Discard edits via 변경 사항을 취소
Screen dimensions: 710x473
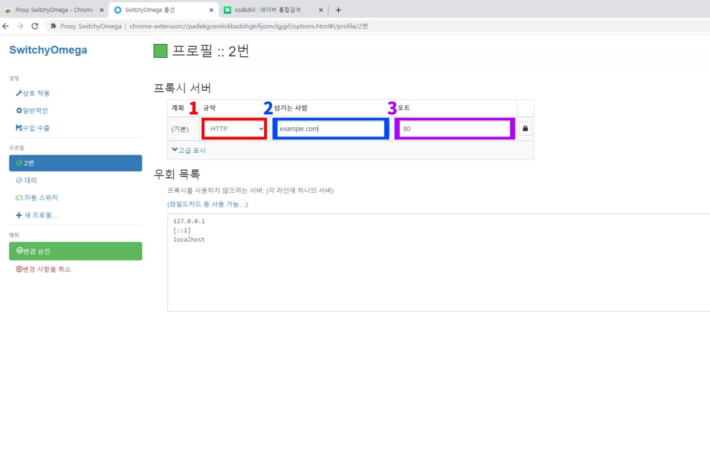click(x=44, y=269)
